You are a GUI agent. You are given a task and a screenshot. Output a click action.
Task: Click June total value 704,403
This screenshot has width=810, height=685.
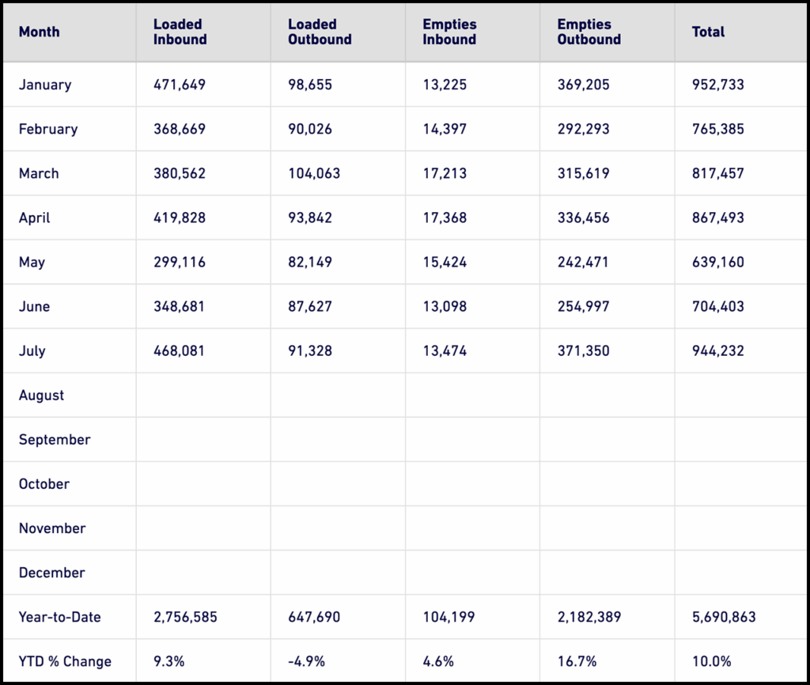[x=717, y=306]
